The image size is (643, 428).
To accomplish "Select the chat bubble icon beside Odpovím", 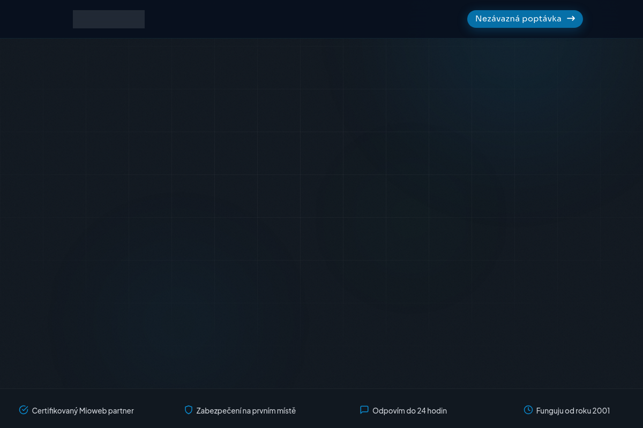I will pos(364,410).
